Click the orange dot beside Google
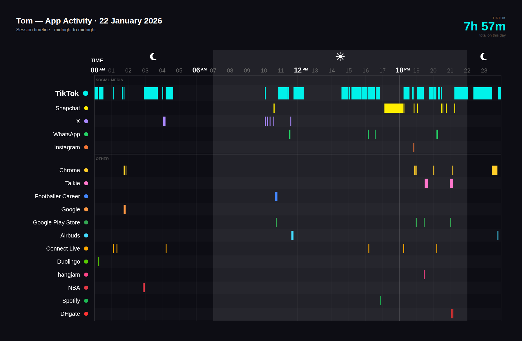 tap(86, 209)
